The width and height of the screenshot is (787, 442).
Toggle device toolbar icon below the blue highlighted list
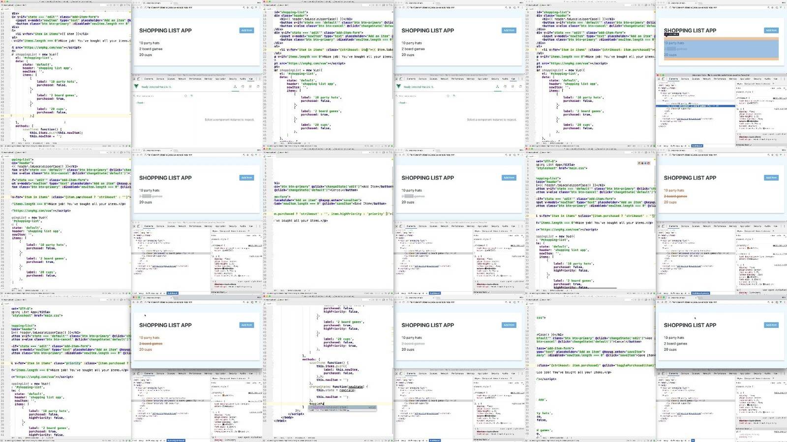click(x=663, y=79)
